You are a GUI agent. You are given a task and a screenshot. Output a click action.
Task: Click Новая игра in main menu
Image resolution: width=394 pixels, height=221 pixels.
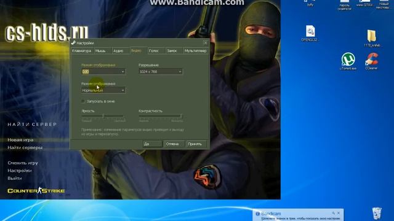point(20,140)
